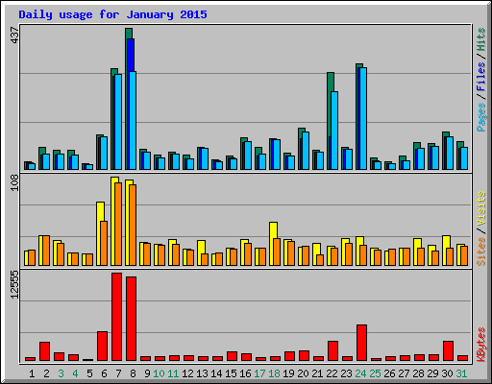Click day 27 on the x-axis
The image size is (492, 384).
pos(404,373)
